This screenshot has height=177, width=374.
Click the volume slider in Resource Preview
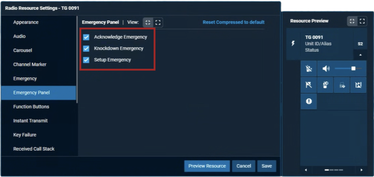tap(348, 69)
